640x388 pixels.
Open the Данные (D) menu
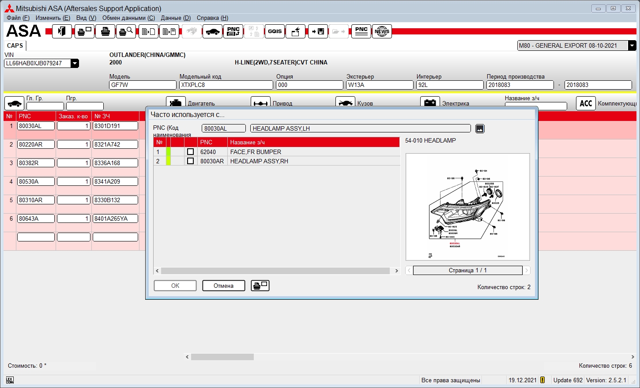click(176, 18)
